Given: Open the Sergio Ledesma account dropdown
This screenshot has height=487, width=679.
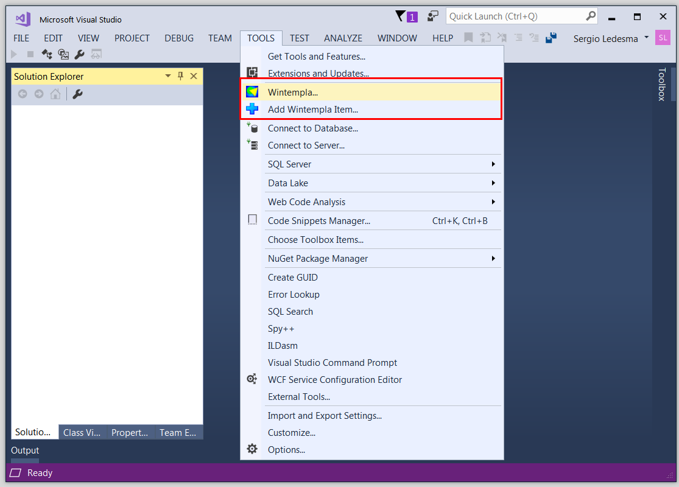Looking at the screenshot, I should (647, 38).
